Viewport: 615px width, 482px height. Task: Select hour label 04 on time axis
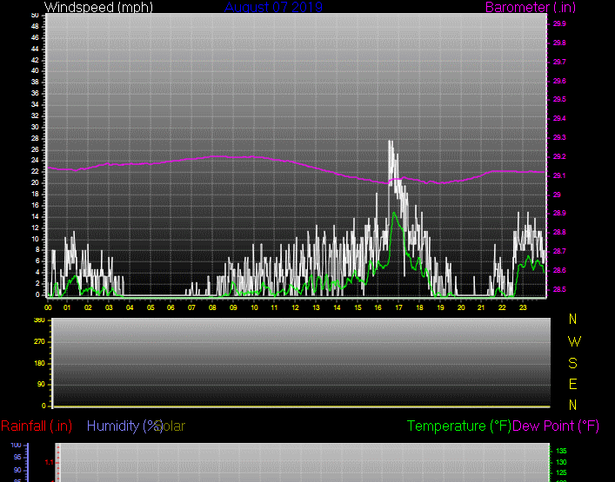point(130,307)
